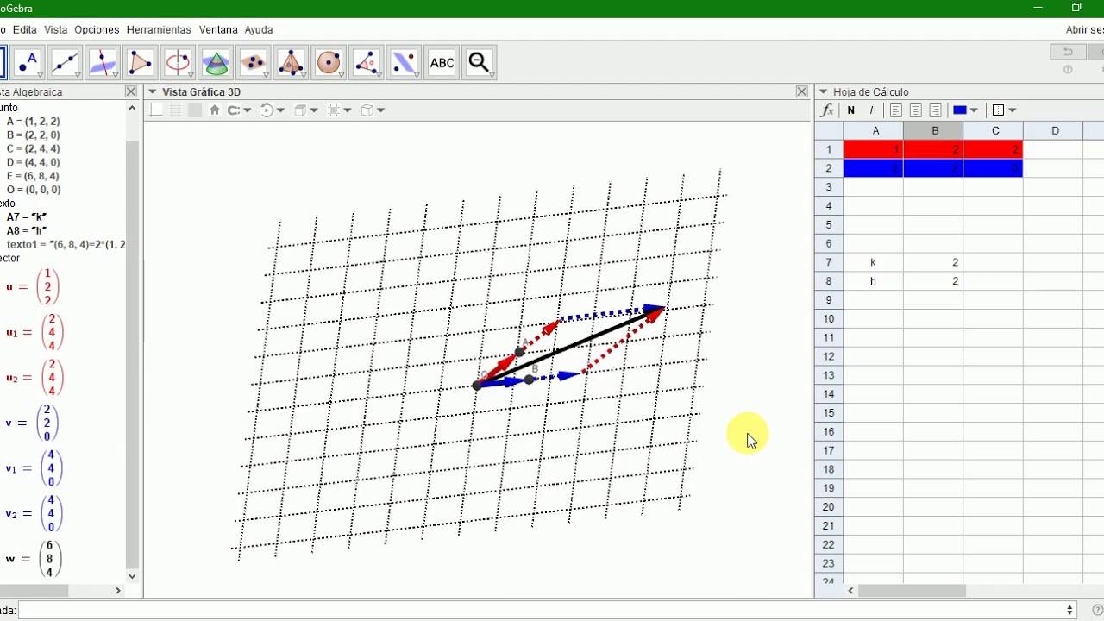The width and height of the screenshot is (1104, 621).
Task: Select the Pyramid tool
Action: point(291,63)
